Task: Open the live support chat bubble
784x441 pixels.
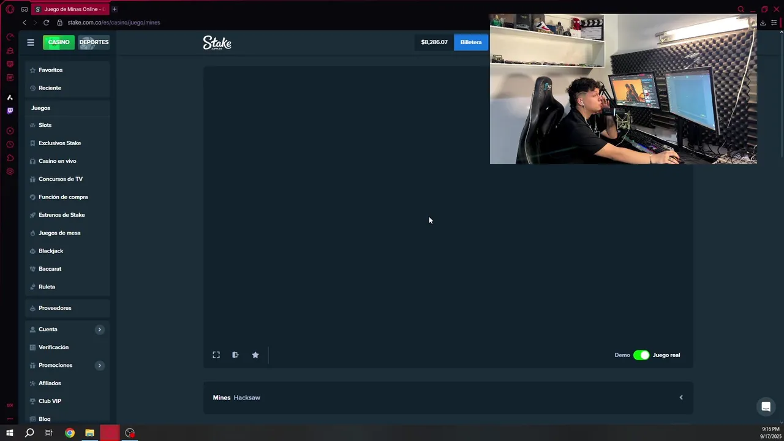Action: pos(766,407)
